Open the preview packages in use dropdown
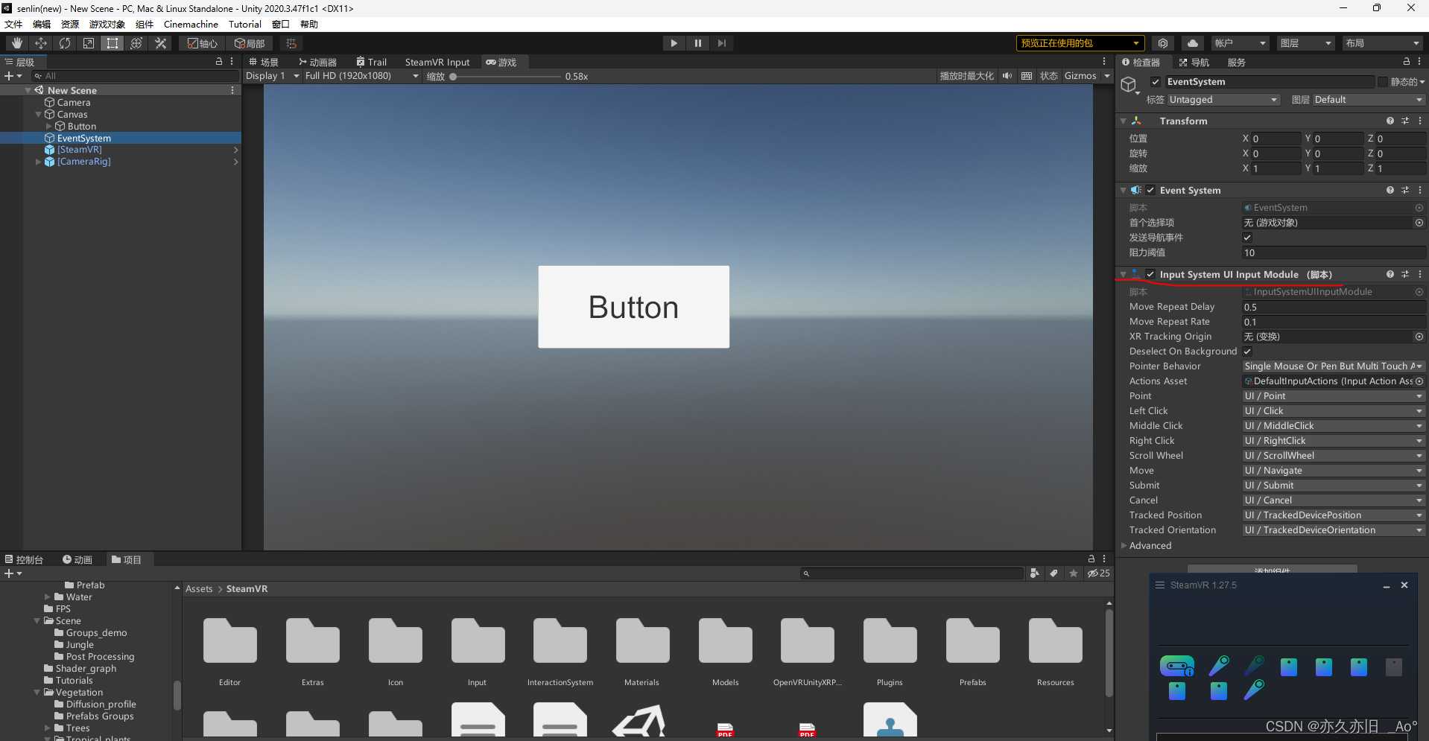The height and width of the screenshot is (741, 1429). coord(1080,43)
